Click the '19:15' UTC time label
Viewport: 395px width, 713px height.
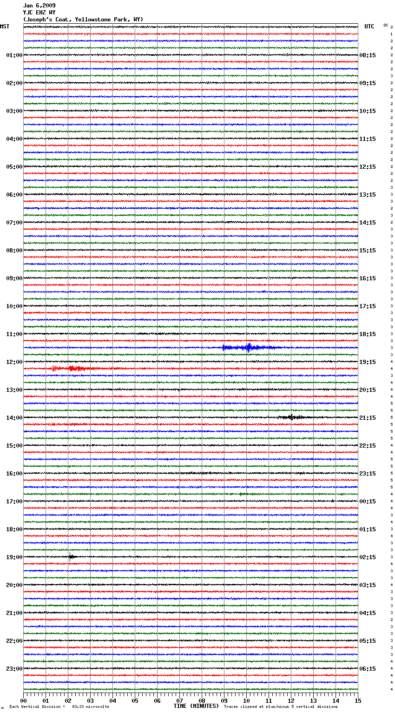[x=368, y=362]
